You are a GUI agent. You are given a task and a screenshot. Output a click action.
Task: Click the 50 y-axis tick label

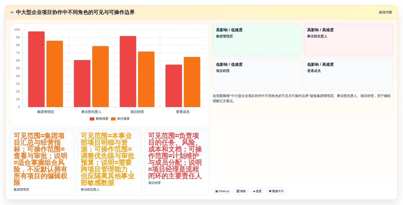18,68
